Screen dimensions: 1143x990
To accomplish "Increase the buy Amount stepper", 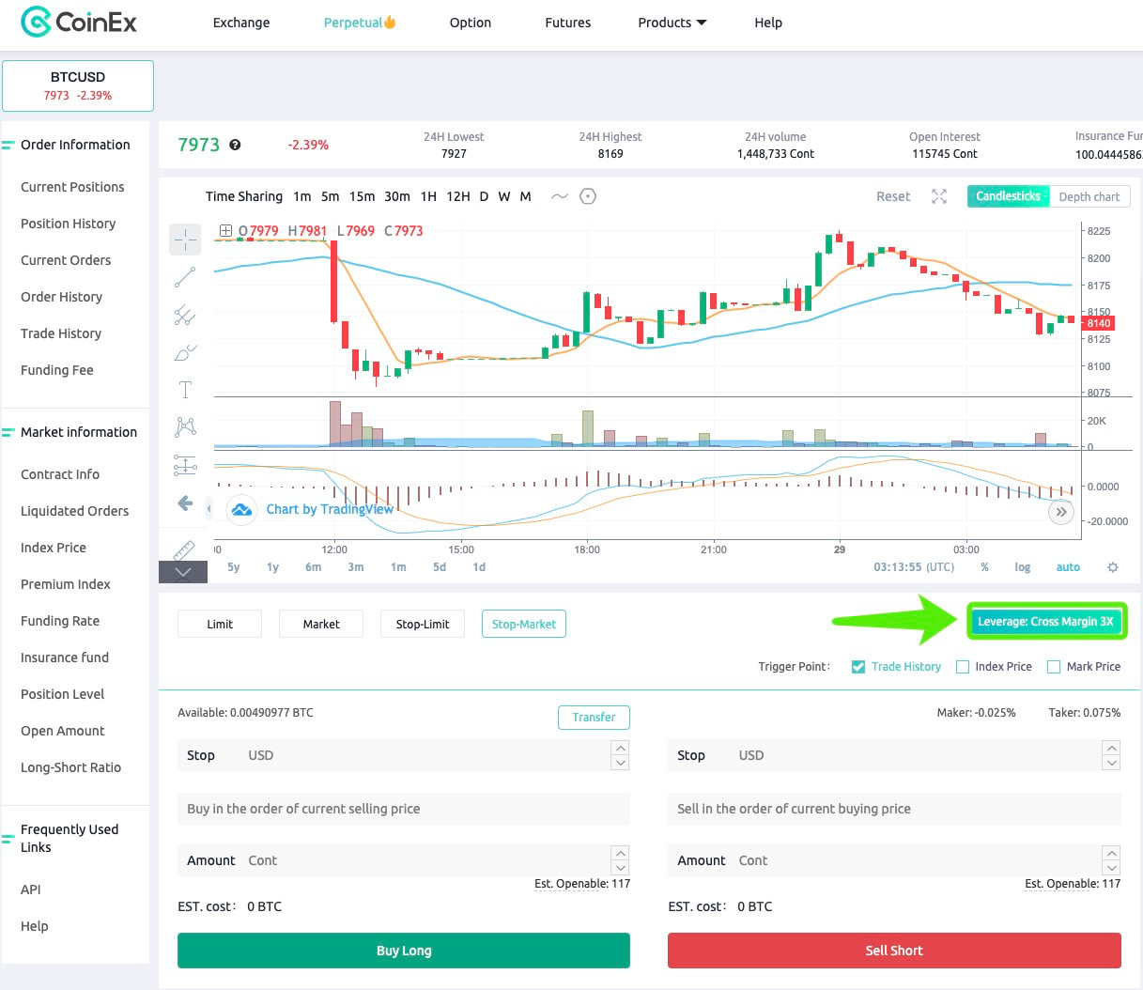I will [620, 853].
